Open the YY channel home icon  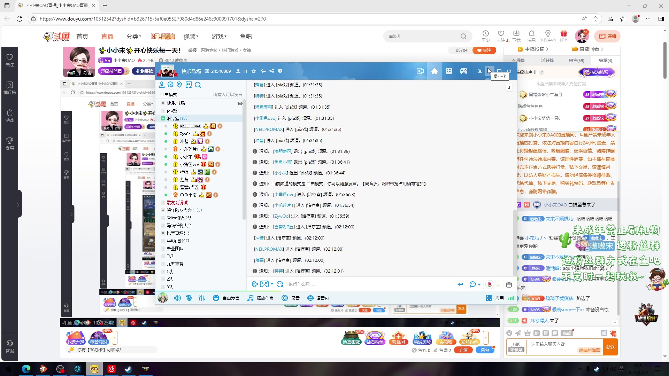coord(434,71)
